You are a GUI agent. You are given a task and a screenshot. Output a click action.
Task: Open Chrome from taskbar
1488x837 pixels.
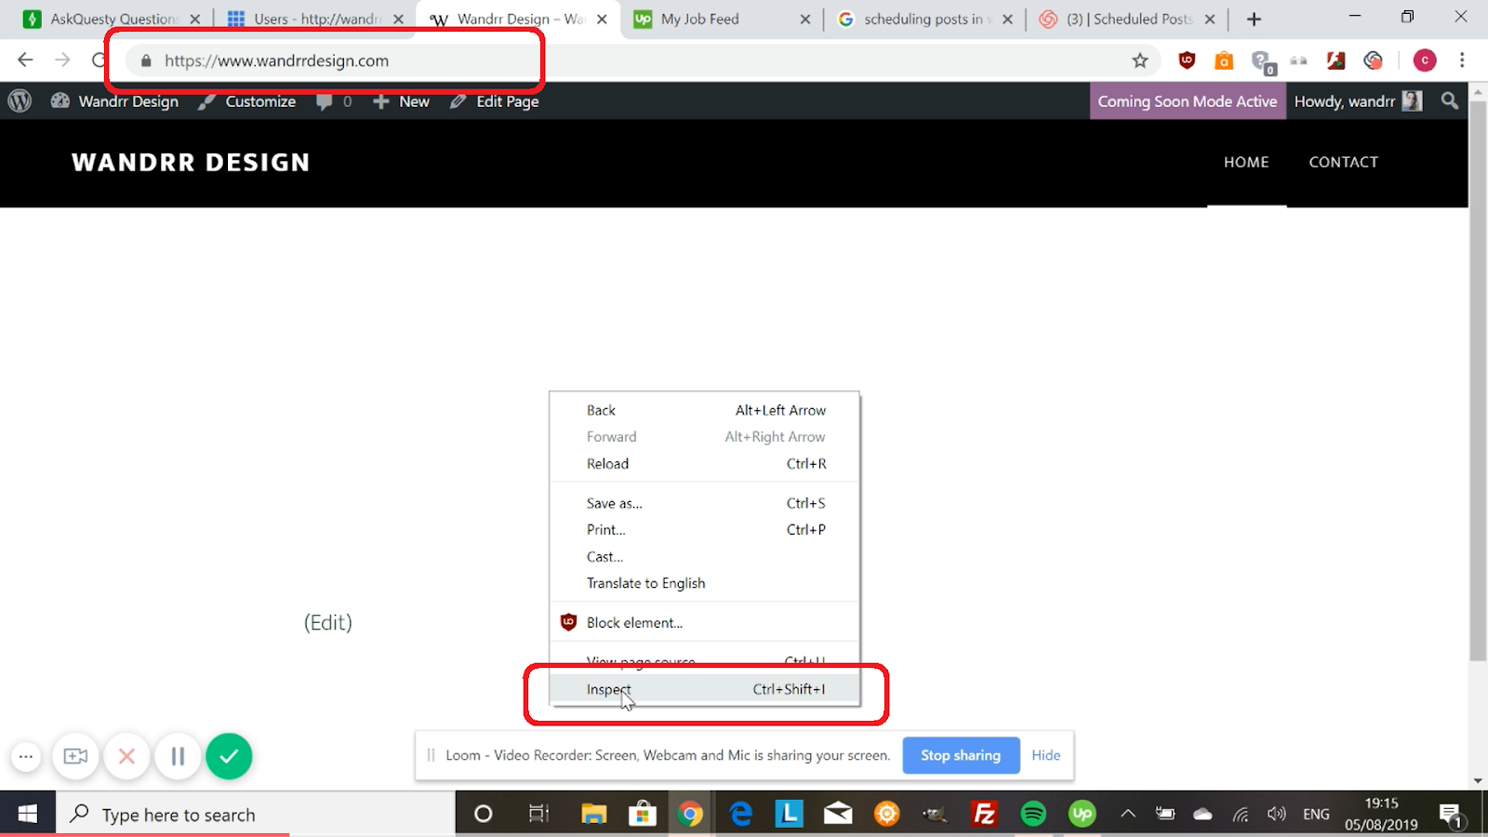pos(690,815)
